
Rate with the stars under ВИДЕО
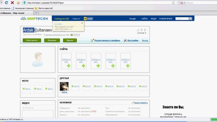[x=28, y=108]
